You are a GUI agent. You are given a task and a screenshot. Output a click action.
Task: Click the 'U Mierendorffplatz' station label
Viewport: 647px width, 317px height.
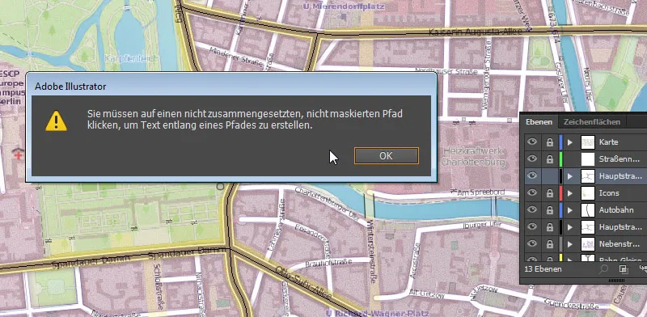(343, 6)
